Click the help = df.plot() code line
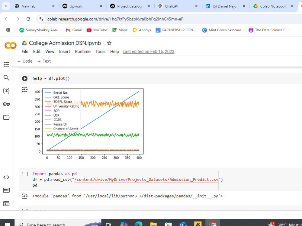Image resolution: width=302 pixels, height=226 pixels. coord(51,78)
